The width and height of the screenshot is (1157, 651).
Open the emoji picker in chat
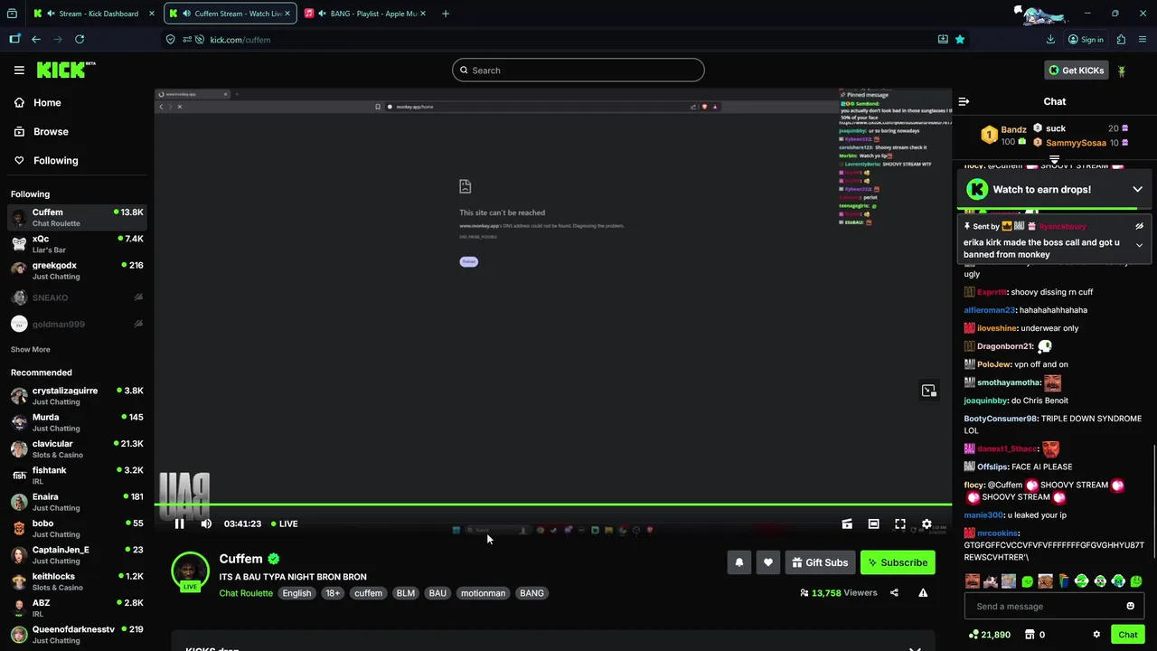[x=1130, y=606]
